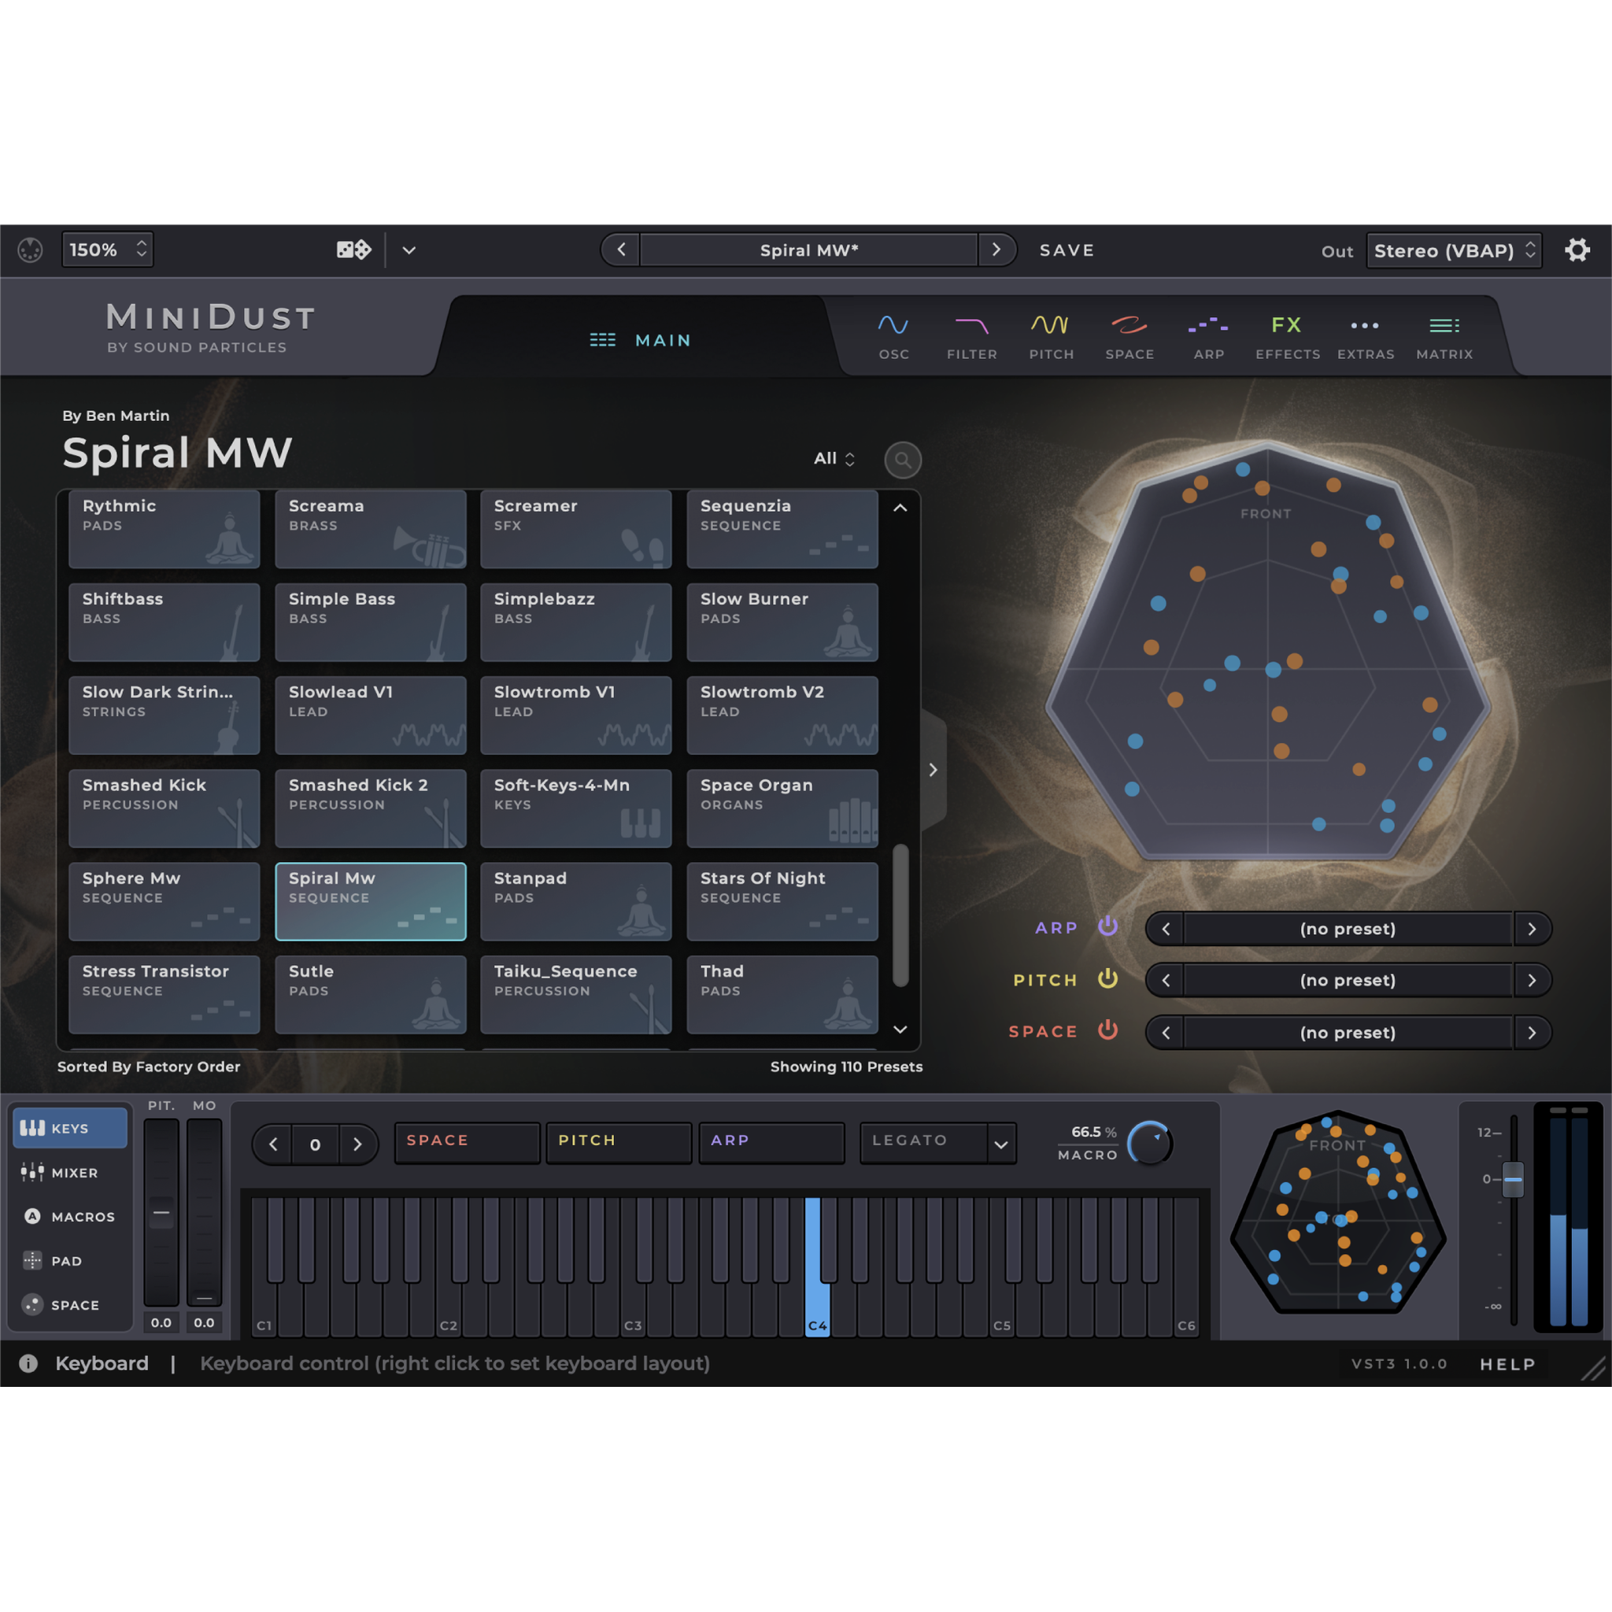Open the SPACE tab icon

pyautogui.click(x=1130, y=336)
